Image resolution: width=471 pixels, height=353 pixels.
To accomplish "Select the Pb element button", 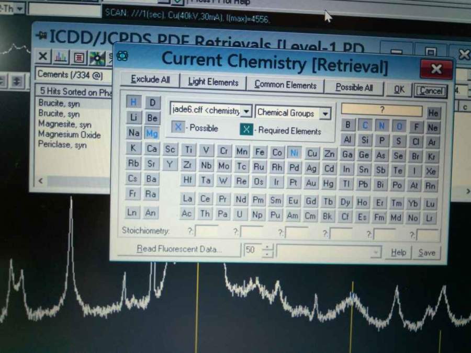I will [x=363, y=184].
